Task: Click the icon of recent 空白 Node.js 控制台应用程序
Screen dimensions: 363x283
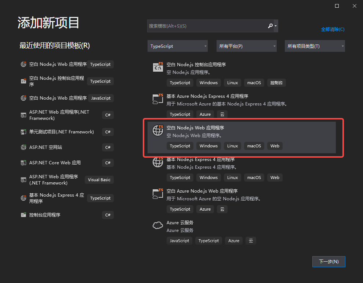Action: pos(23,81)
